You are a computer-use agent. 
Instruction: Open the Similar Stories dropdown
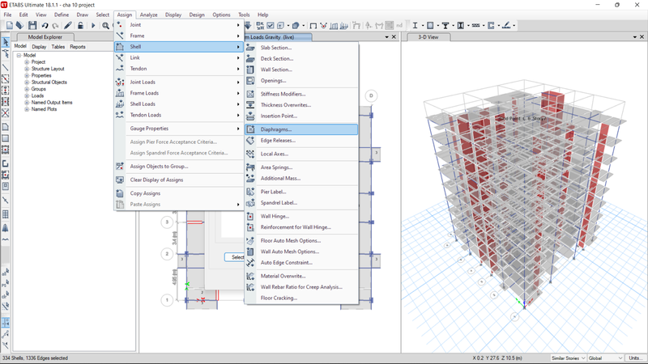point(569,358)
